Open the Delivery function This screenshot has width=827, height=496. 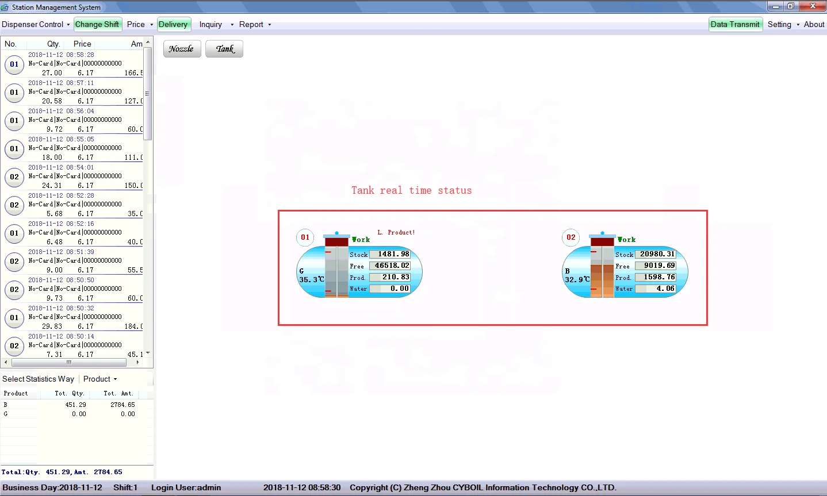(x=173, y=25)
